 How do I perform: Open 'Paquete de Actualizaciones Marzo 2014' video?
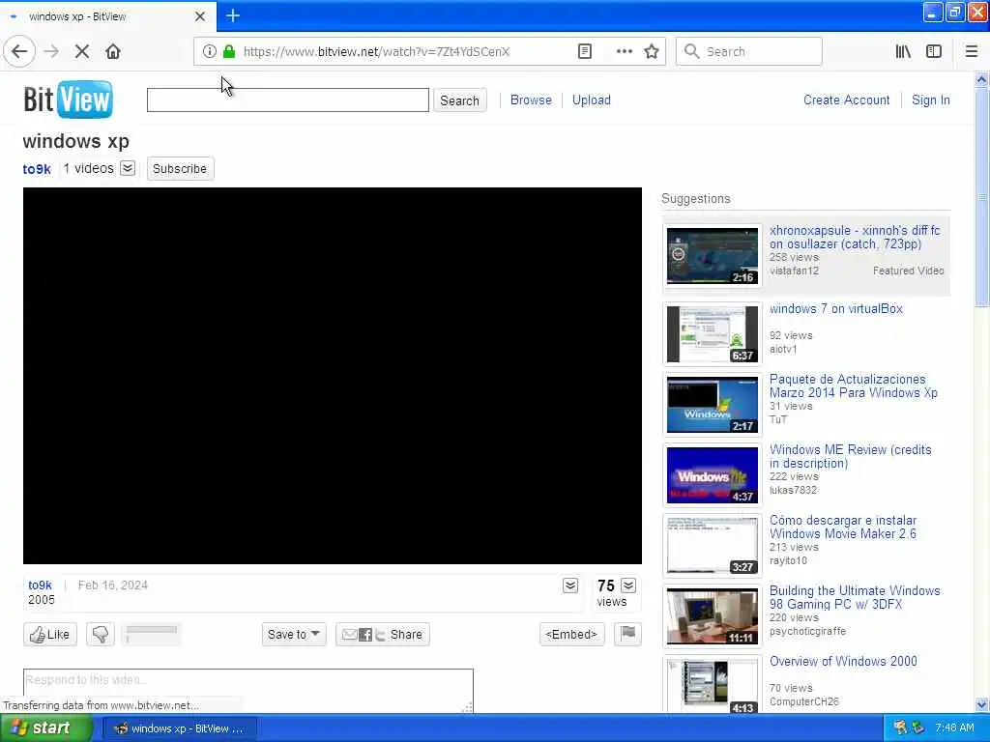click(853, 386)
